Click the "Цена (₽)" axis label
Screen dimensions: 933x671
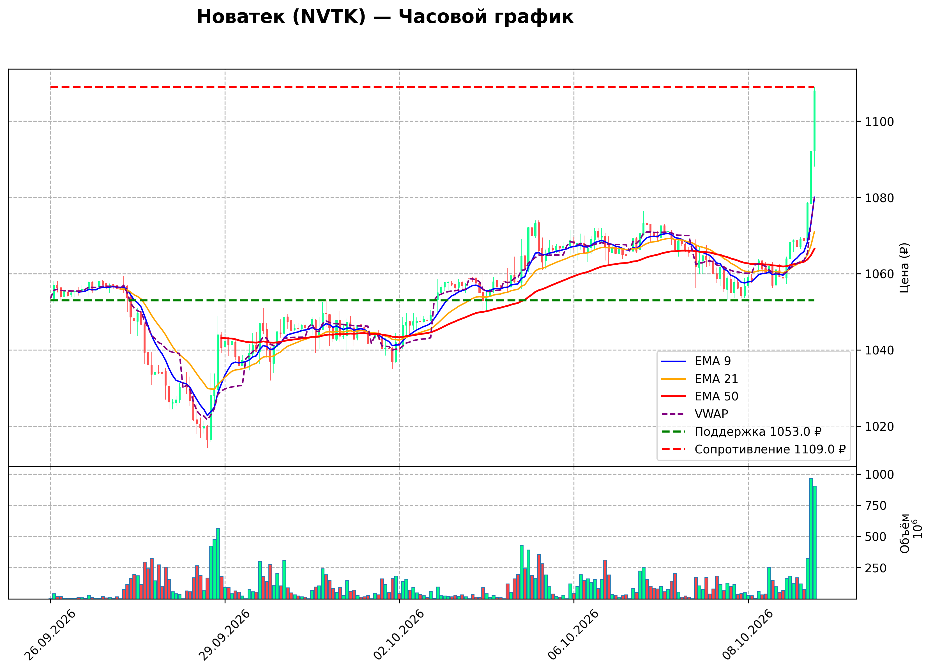tap(904, 268)
